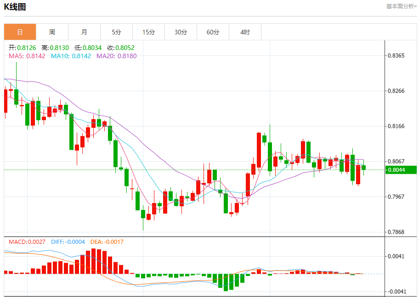419x297 pixels.
Task: Open the 5分 interval tab
Action: coord(117,32)
